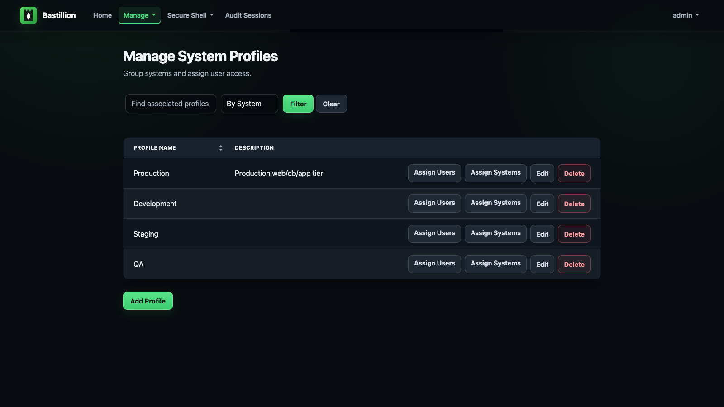Assign systems to Staging profile
The image size is (724, 407).
(495, 234)
